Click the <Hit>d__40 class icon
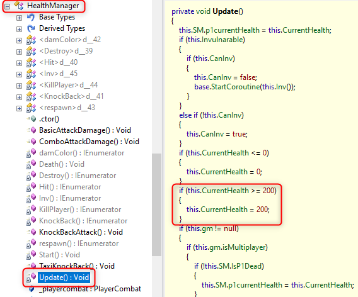Image resolution: width=358 pixels, height=297 pixels. point(31,62)
